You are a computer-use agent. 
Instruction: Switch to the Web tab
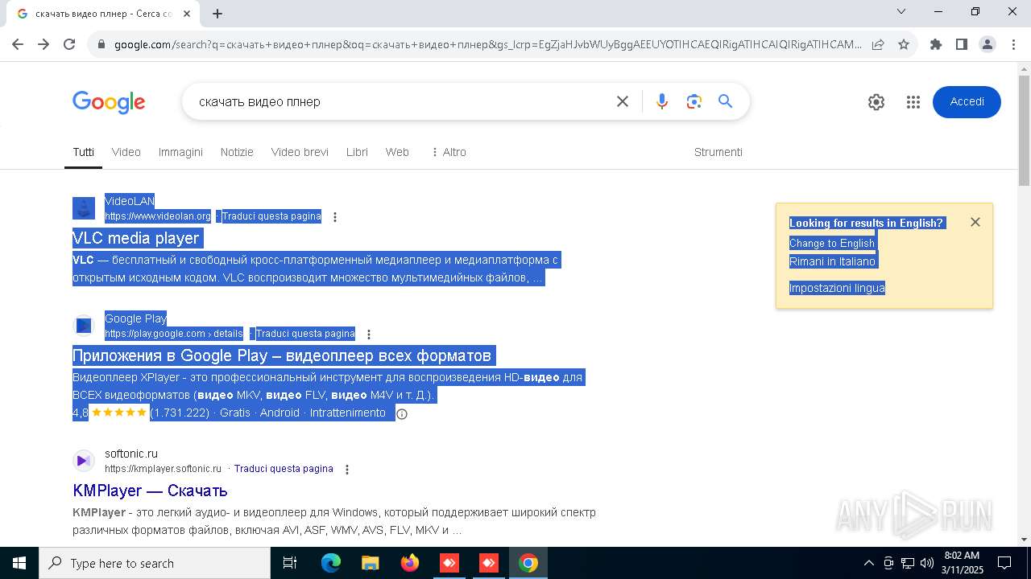(x=397, y=152)
